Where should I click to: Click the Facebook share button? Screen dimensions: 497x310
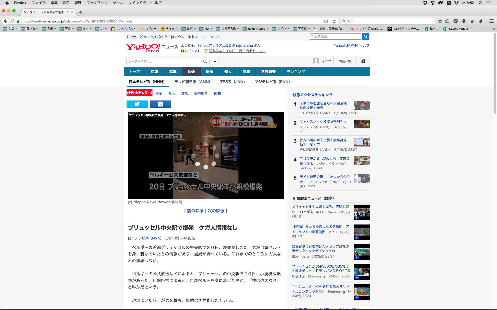click(160, 104)
